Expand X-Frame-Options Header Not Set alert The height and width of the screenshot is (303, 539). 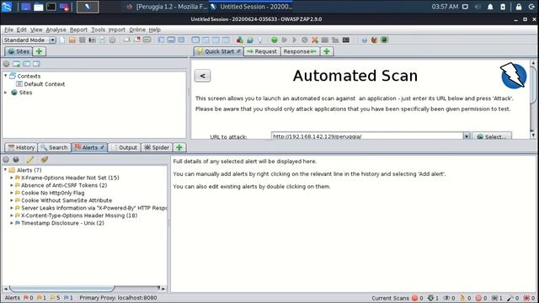pyautogui.click(x=11, y=178)
